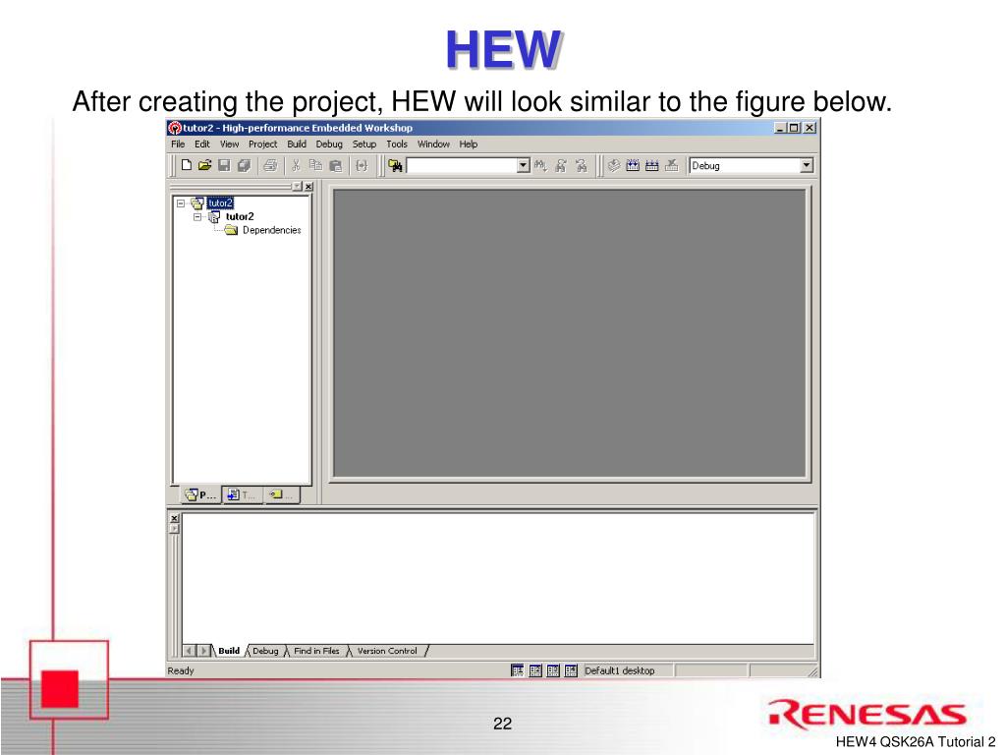Maximize the HEW window
The image size is (1006, 755).
click(794, 128)
